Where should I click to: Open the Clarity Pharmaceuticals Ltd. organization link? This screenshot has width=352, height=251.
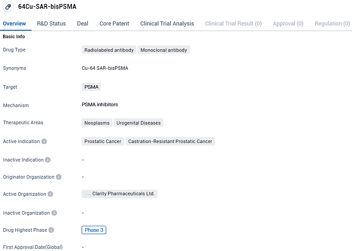[x=123, y=194]
